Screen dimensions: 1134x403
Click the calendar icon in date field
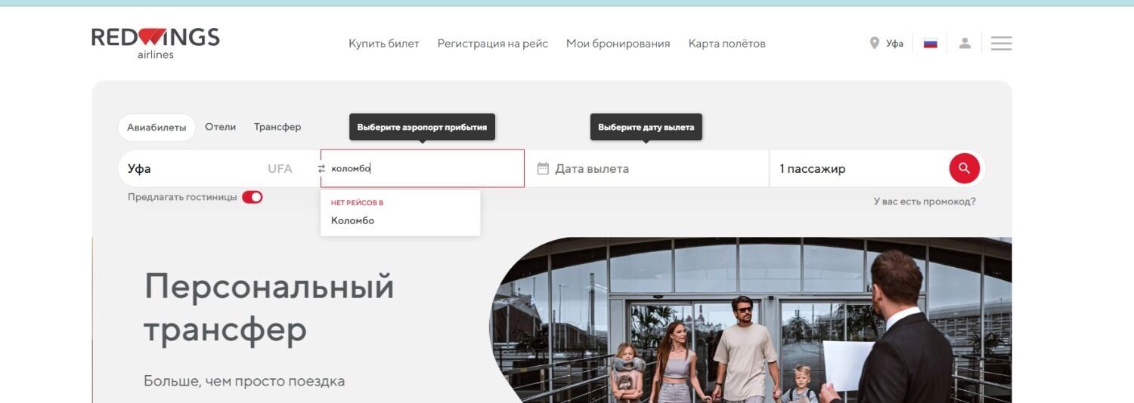[543, 168]
